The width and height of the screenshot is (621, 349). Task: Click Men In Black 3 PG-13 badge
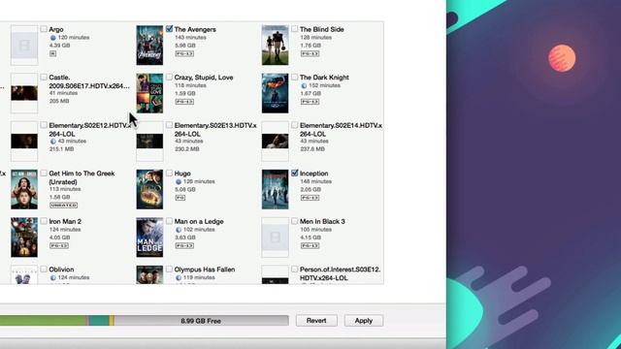tap(310, 245)
